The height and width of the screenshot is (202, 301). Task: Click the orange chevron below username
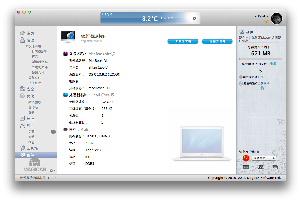(x=266, y=21)
